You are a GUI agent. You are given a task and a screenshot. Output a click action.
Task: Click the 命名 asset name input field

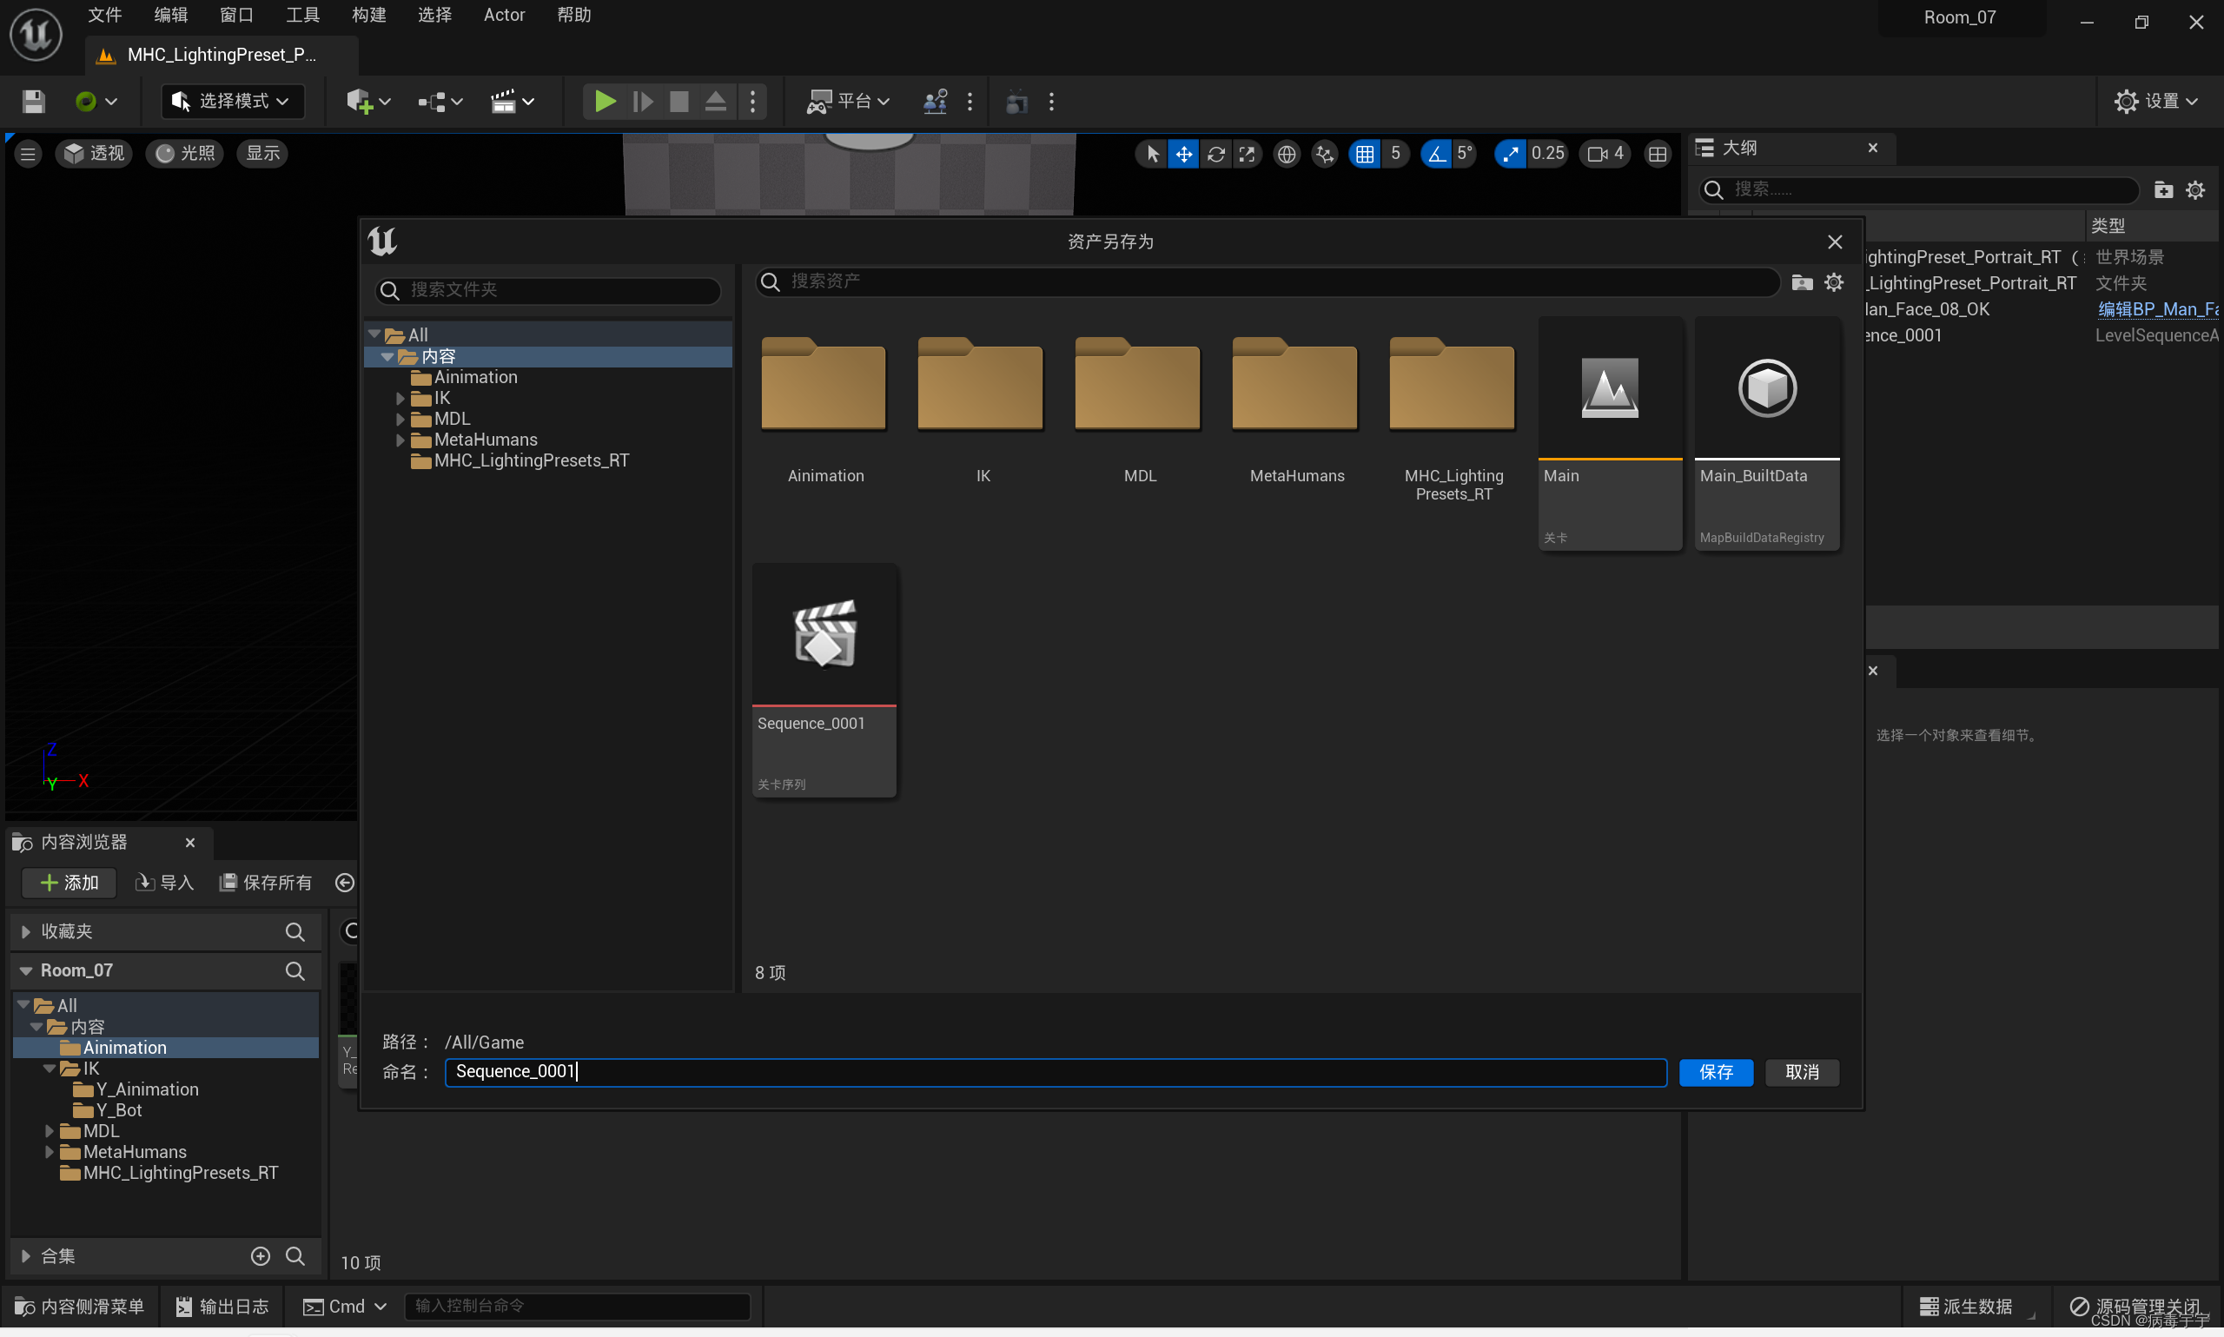point(1054,1072)
